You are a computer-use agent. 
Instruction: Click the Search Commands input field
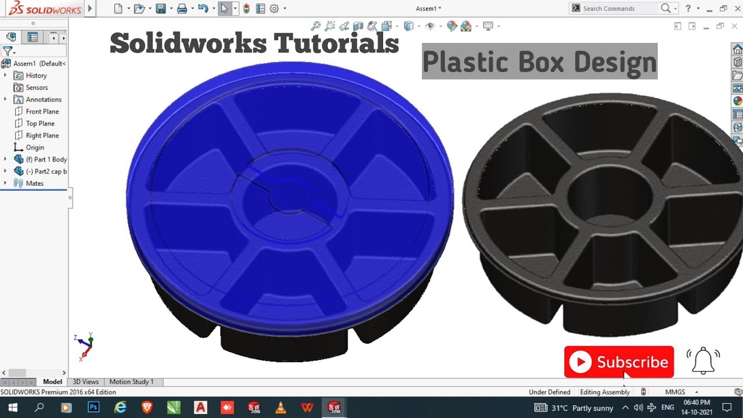coord(620,8)
